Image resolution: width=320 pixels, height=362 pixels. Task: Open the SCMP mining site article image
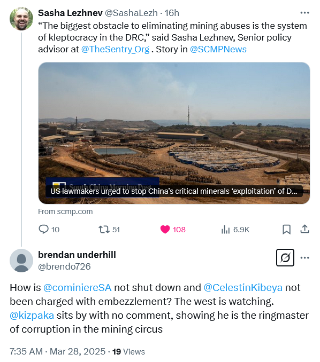point(174,133)
